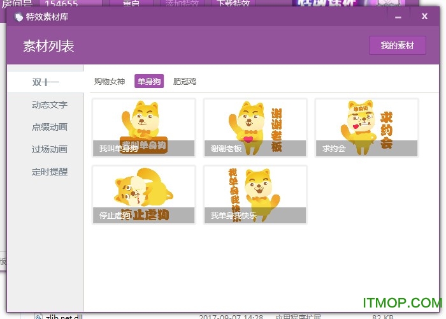Click 下载特效 in the background window
This screenshot has width=446, height=319.
[x=233, y=3]
